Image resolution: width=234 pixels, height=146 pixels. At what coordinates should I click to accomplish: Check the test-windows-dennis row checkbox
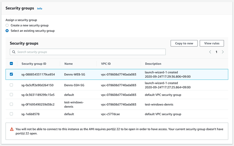click(11, 104)
